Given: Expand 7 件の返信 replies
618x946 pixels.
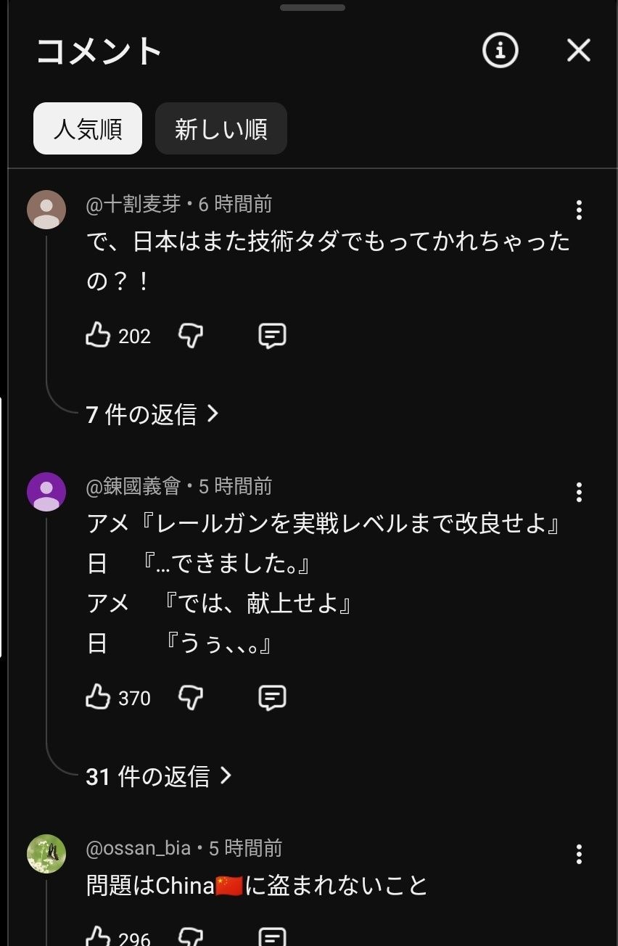Looking at the screenshot, I should pos(152,414).
